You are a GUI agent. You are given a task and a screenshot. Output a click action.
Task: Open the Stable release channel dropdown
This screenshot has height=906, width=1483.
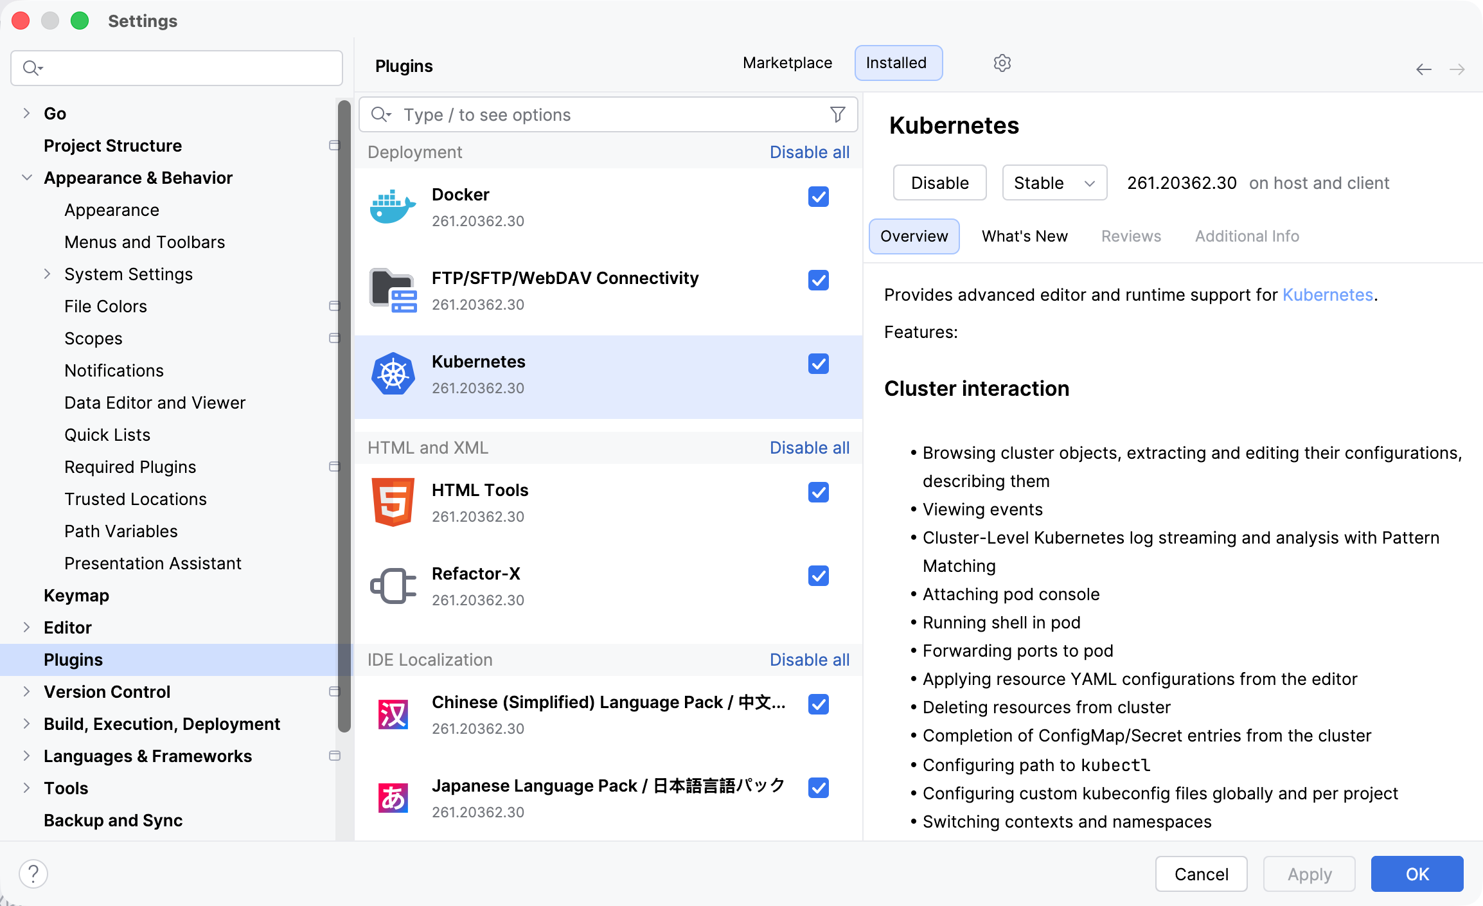[1054, 183]
